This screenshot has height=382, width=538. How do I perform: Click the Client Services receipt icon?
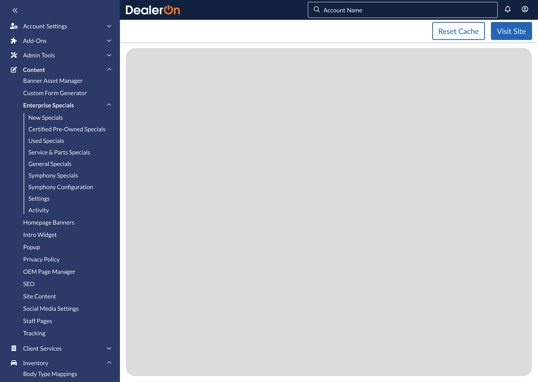14,348
